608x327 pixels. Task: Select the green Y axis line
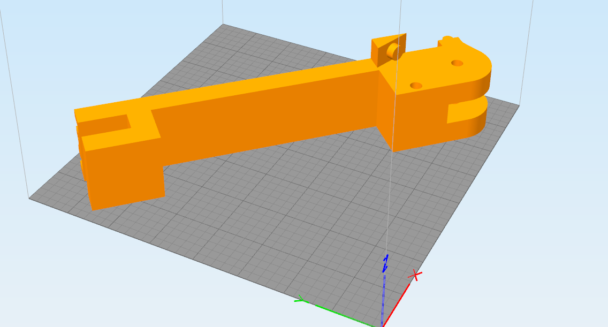coord(343,314)
